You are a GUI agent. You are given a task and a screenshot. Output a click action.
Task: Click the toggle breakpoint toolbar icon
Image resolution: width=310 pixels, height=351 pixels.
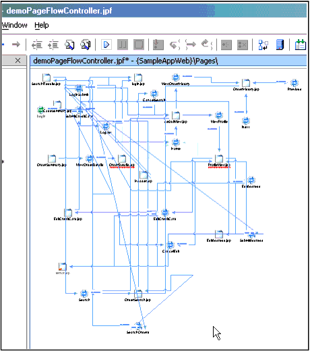tap(158, 44)
